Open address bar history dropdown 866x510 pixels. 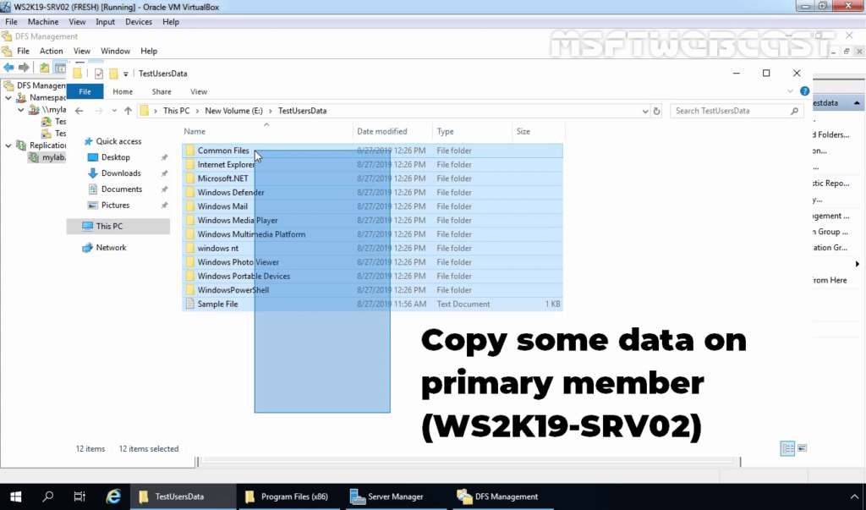(x=644, y=111)
